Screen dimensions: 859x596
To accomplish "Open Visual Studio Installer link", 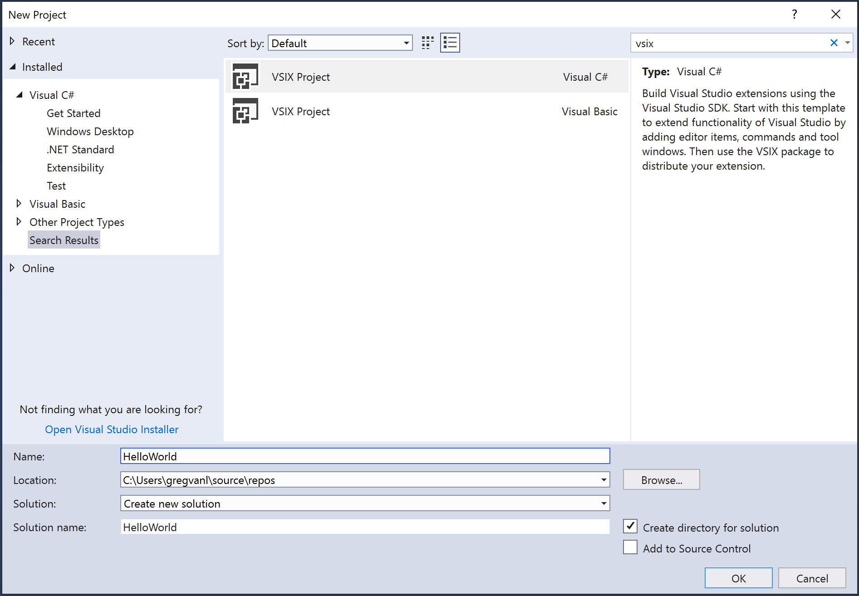I will (112, 429).
